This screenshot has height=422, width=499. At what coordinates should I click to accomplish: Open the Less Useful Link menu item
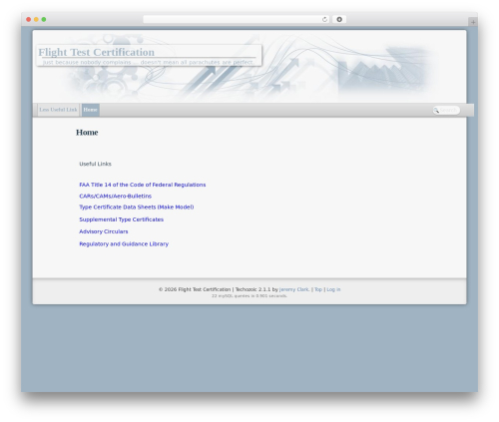point(58,110)
